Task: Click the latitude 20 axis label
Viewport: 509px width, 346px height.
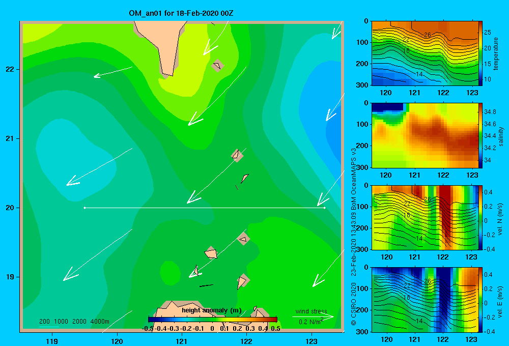Action: (10, 208)
